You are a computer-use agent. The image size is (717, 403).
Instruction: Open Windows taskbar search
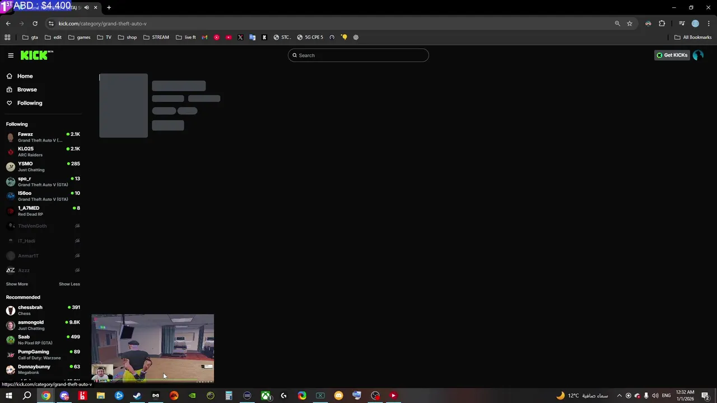tap(27, 396)
